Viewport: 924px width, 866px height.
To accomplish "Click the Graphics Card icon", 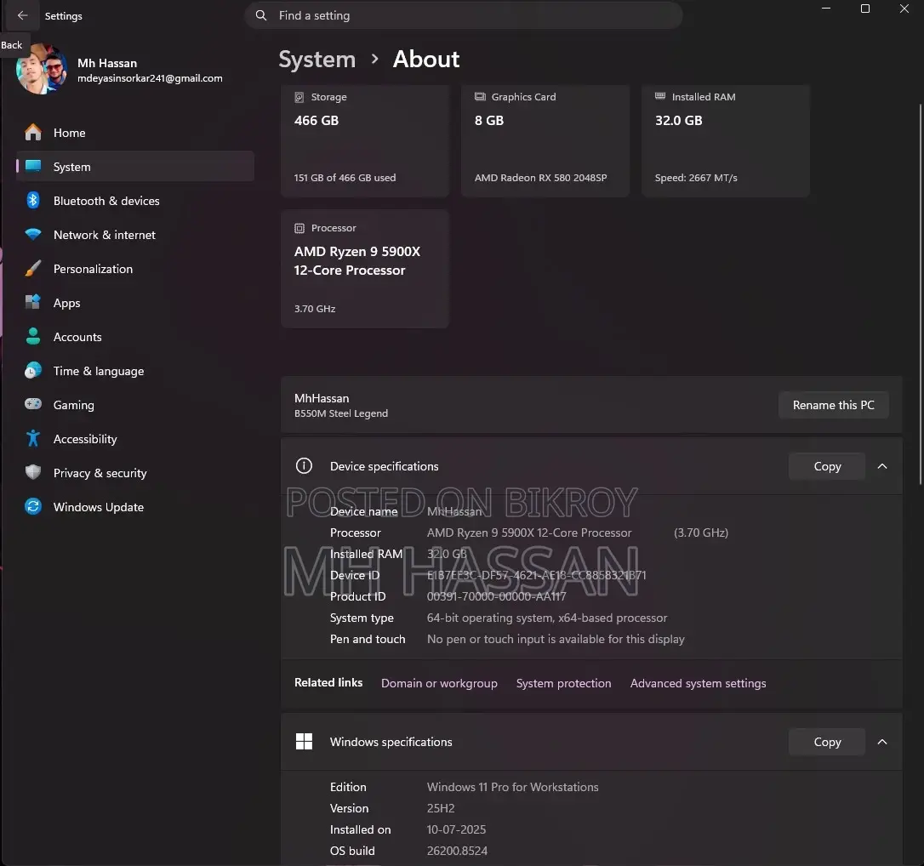I will pyautogui.click(x=480, y=97).
